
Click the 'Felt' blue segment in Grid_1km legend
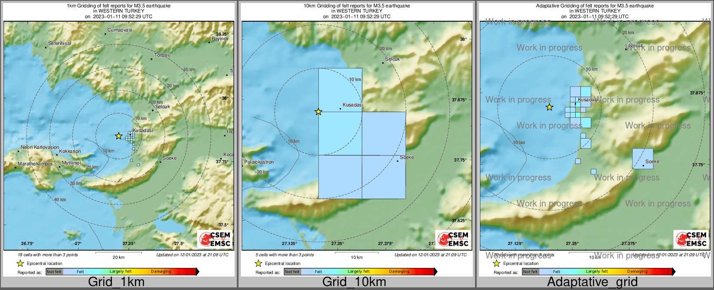pyautogui.click(x=80, y=272)
